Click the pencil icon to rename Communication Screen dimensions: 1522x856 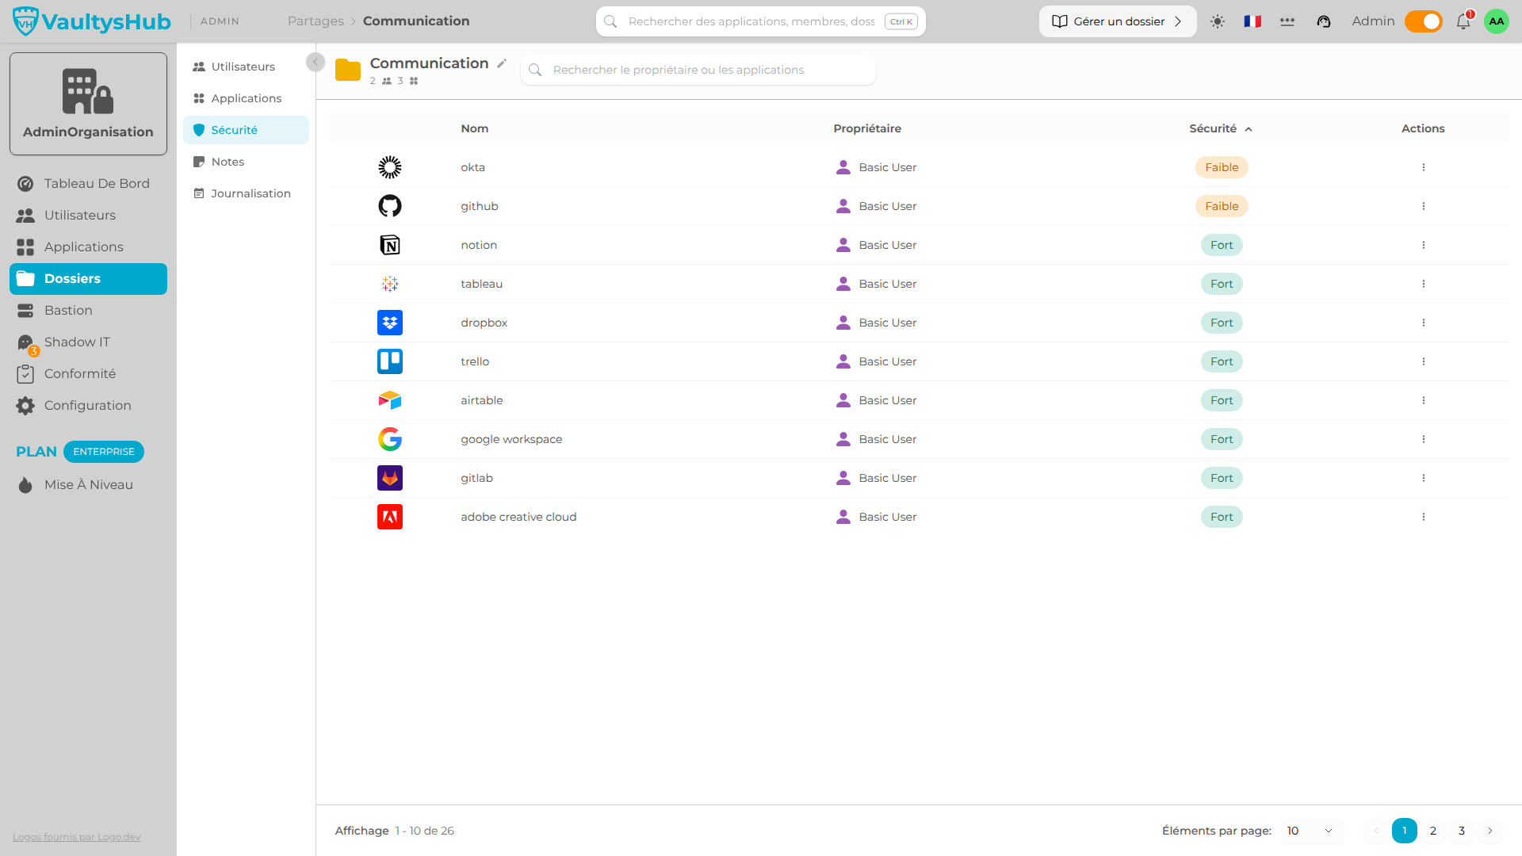[x=502, y=63]
